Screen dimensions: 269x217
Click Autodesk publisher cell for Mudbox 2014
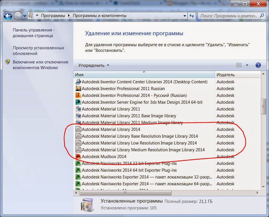click(225, 157)
